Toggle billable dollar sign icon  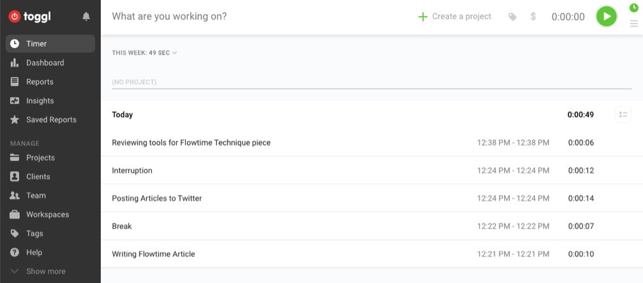[x=533, y=17]
